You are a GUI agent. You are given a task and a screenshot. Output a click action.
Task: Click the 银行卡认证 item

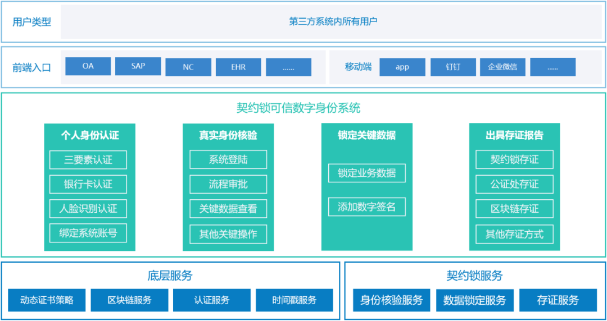(88, 184)
